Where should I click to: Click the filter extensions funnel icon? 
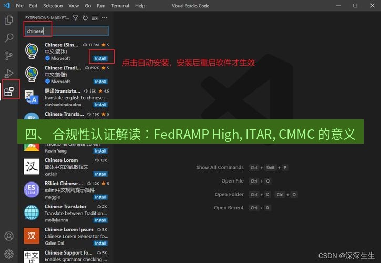[x=76, y=18]
